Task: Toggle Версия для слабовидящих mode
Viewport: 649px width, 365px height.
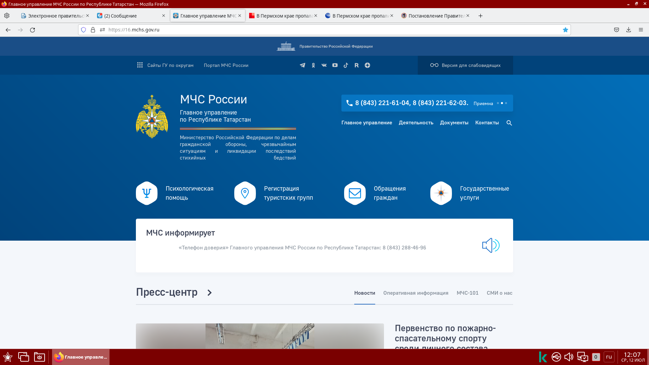Action: tap(465, 65)
